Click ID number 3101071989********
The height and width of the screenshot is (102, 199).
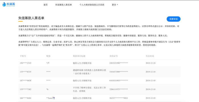coord(119,72)
